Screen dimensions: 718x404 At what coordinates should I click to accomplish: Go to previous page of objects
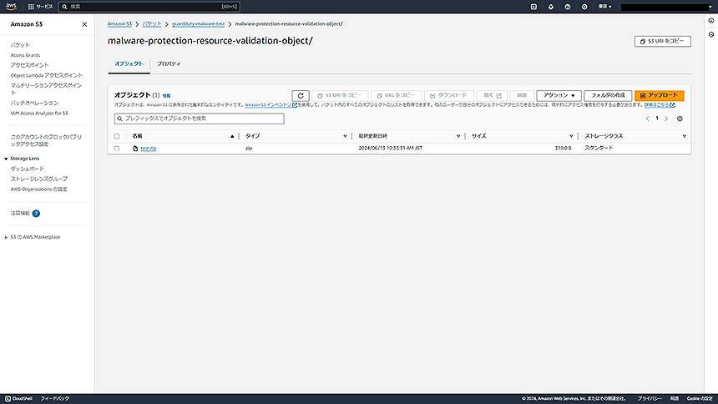(647, 119)
